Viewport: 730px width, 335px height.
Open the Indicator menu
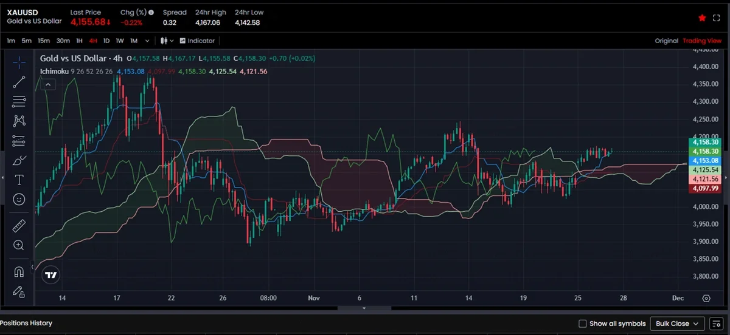196,41
